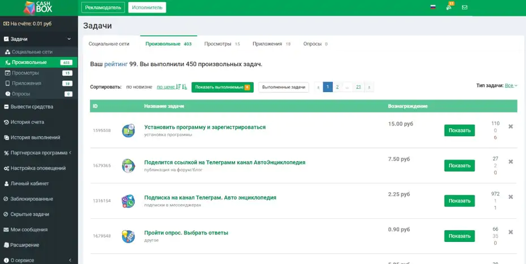Hide the task Подписка на канал with X
526x264 pixels.
pyautogui.click(x=511, y=197)
